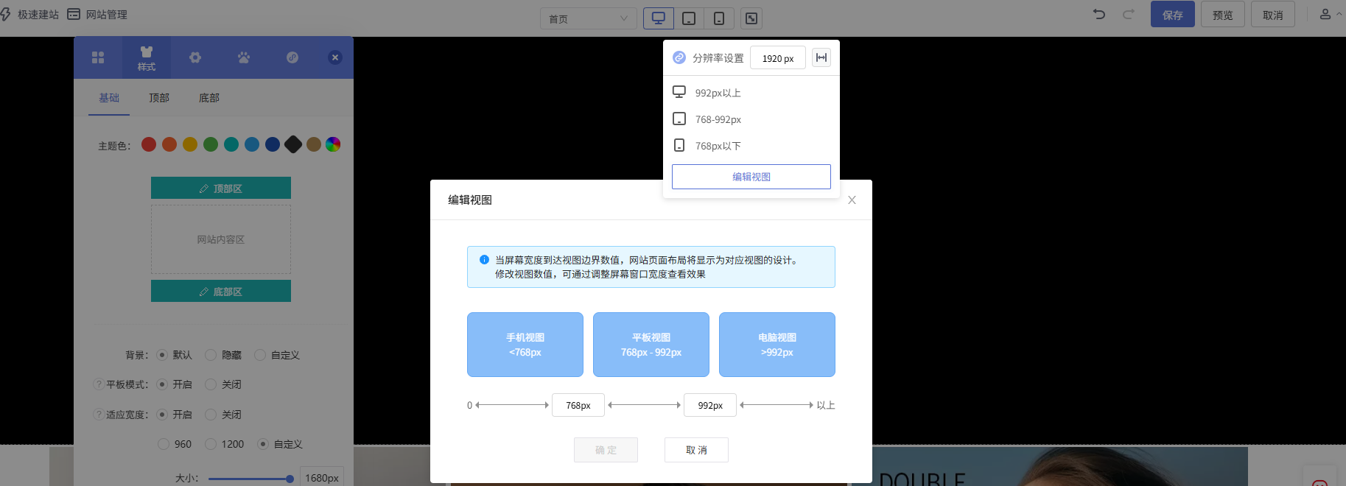Select the 960 width radio
The height and width of the screenshot is (486, 1346).
[x=164, y=444]
